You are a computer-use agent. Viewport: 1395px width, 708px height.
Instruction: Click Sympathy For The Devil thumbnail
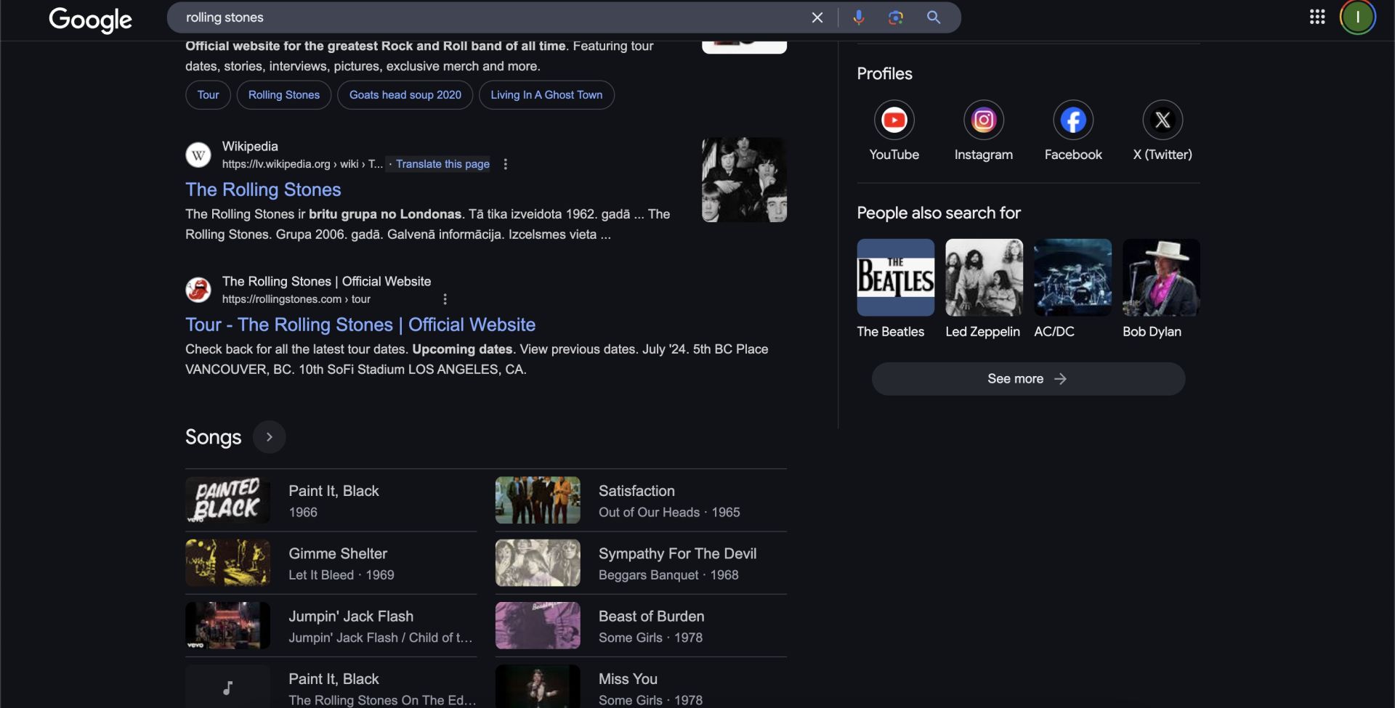click(x=538, y=563)
